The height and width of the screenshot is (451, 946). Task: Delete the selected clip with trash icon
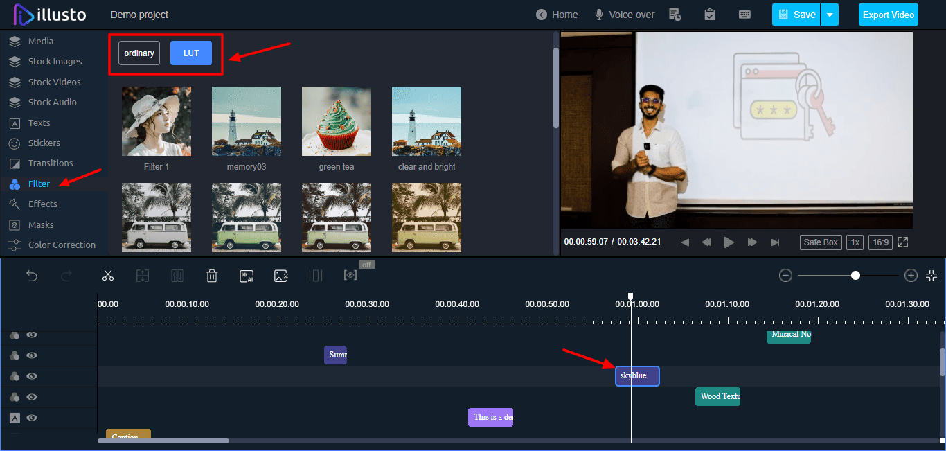[x=212, y=276]
